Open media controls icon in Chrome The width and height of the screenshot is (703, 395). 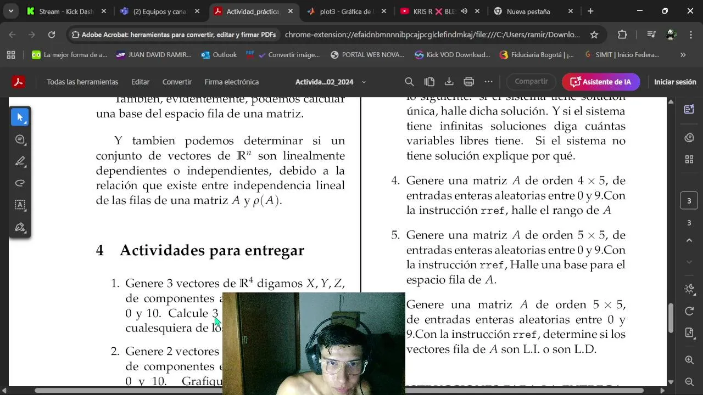coord(651,35)
